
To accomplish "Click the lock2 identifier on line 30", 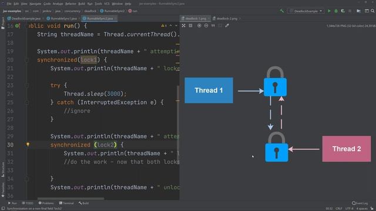I will (x=105, y=145).
